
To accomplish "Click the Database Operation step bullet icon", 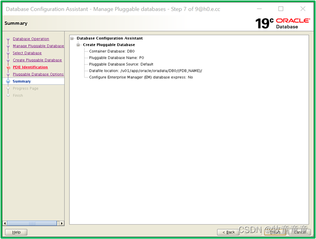I will (x=8, y=39).
